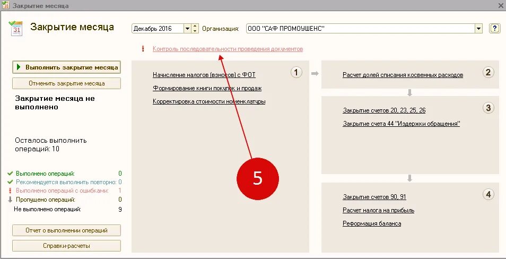Click green checkmark beside Выполнено операций

pos(10,174)
